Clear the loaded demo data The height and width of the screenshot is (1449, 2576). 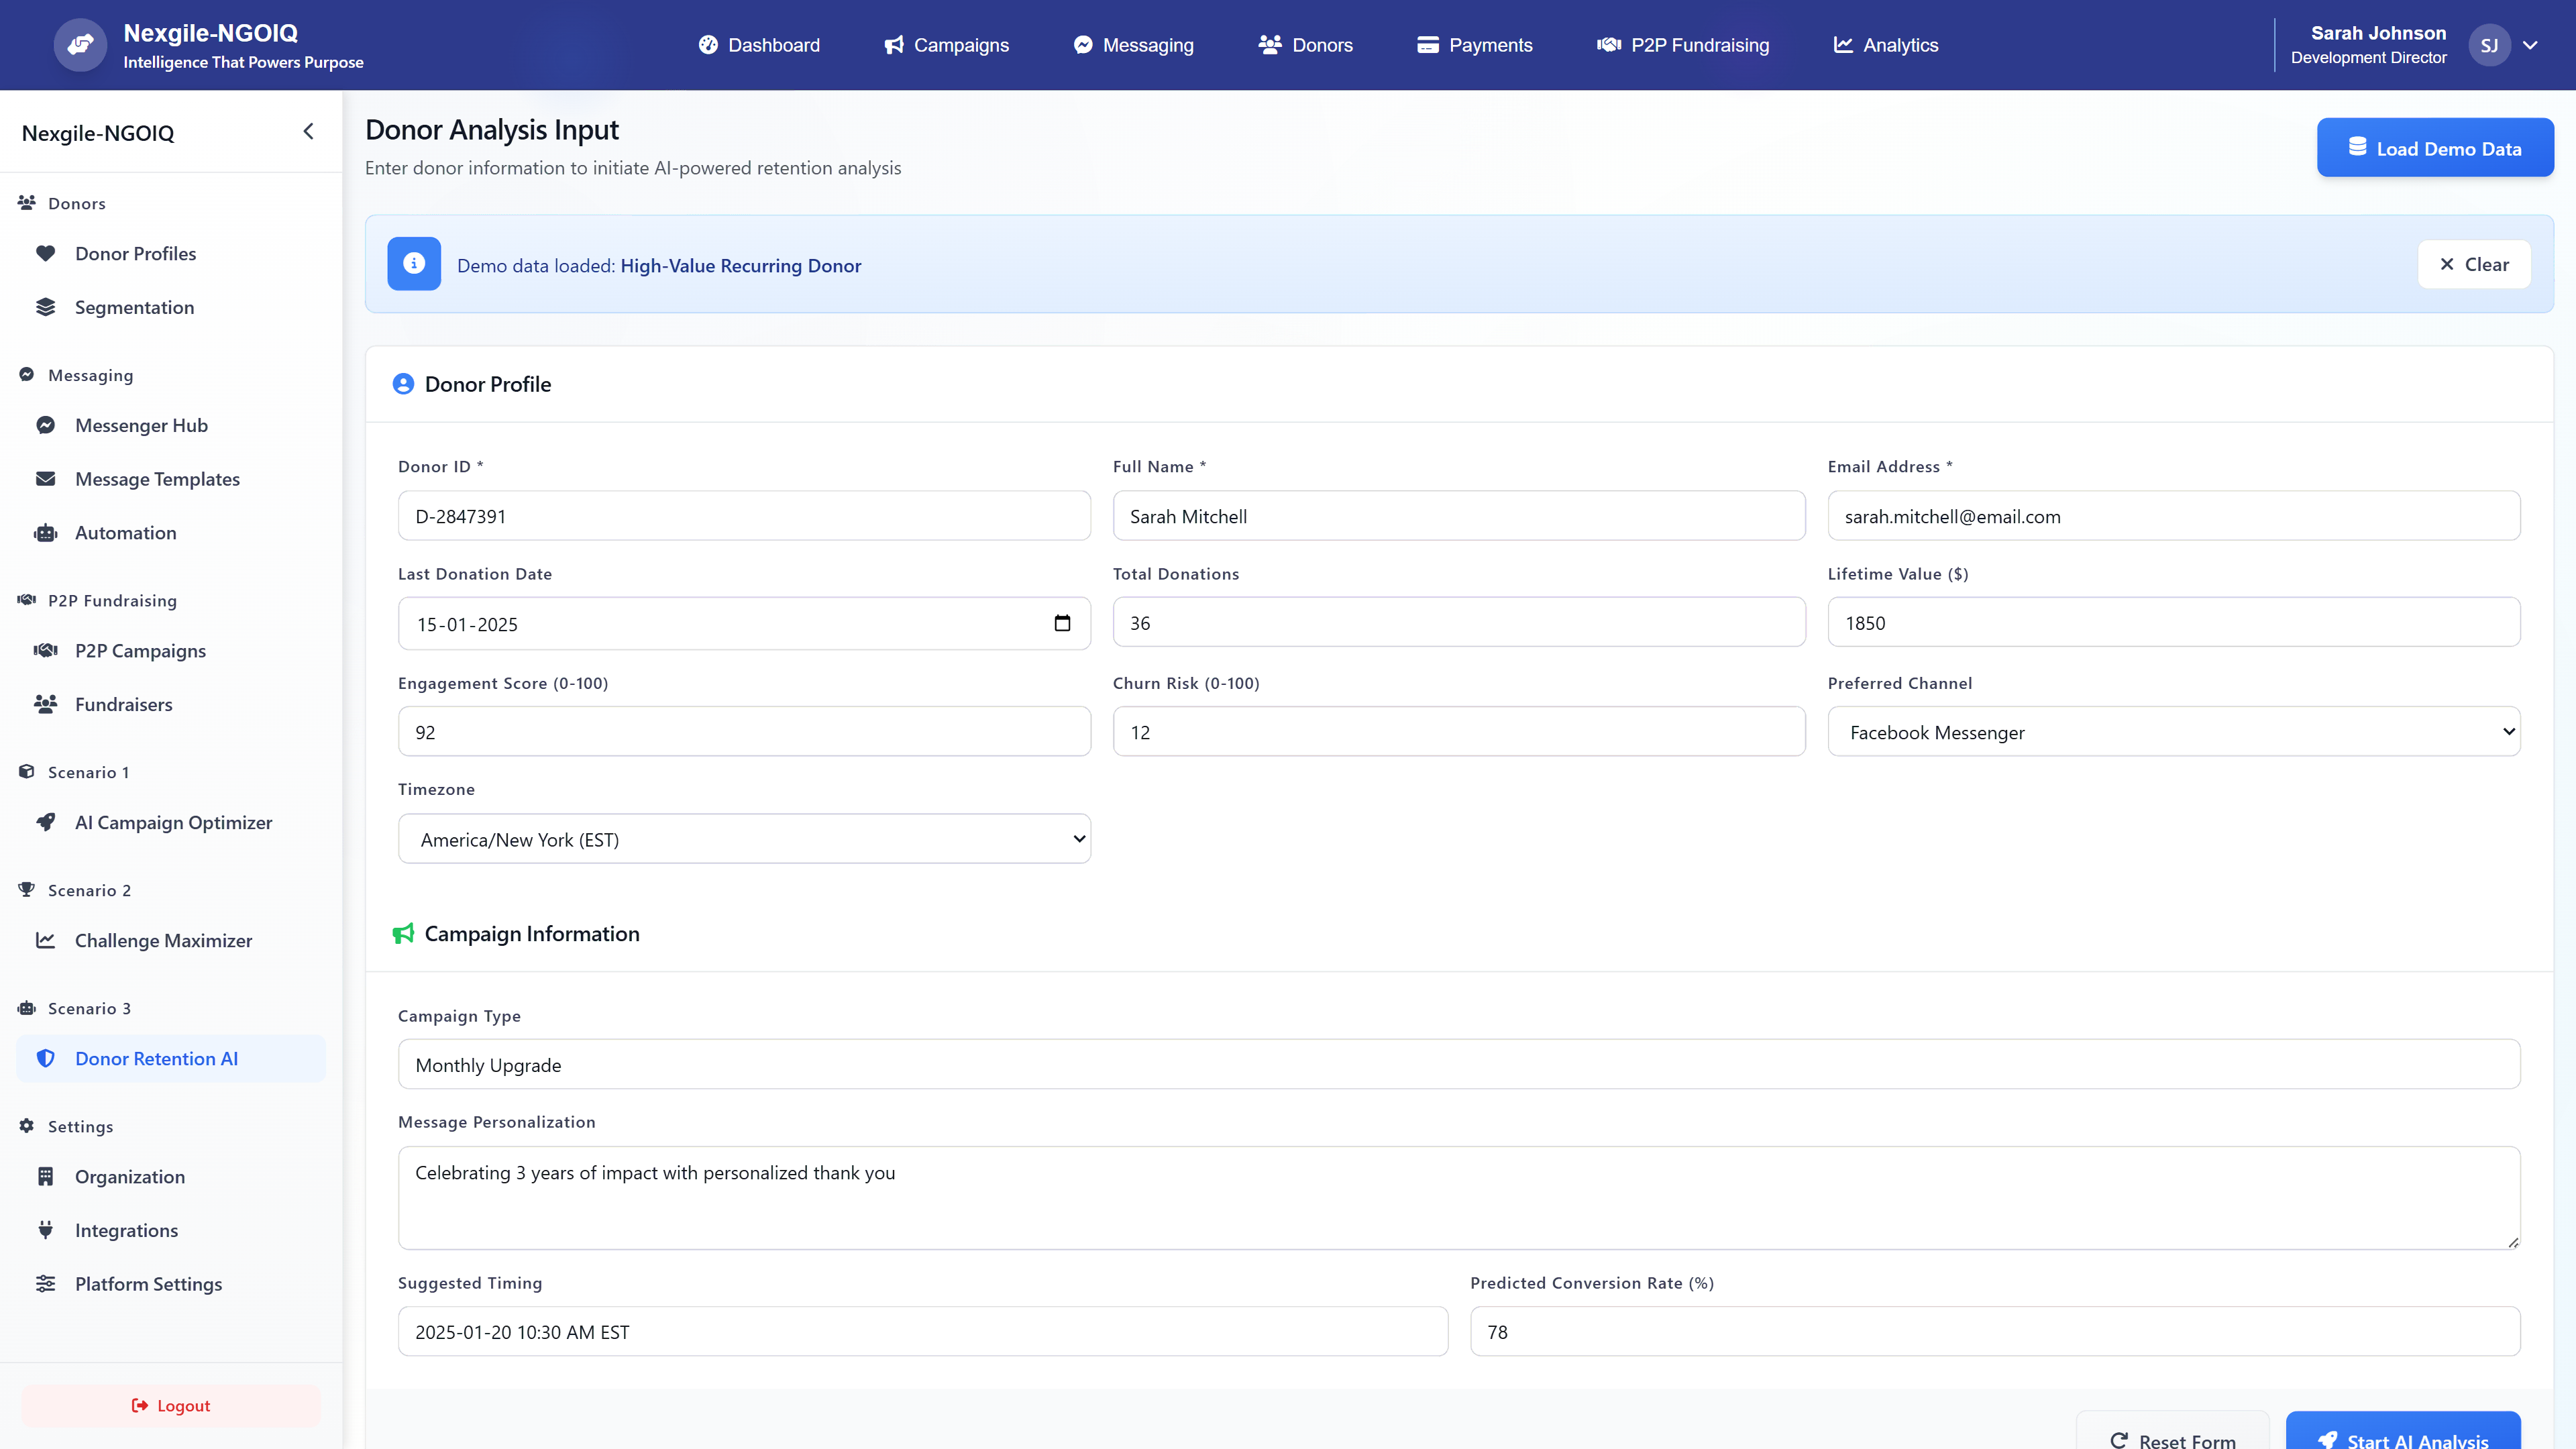click(x=2474, y=264)
